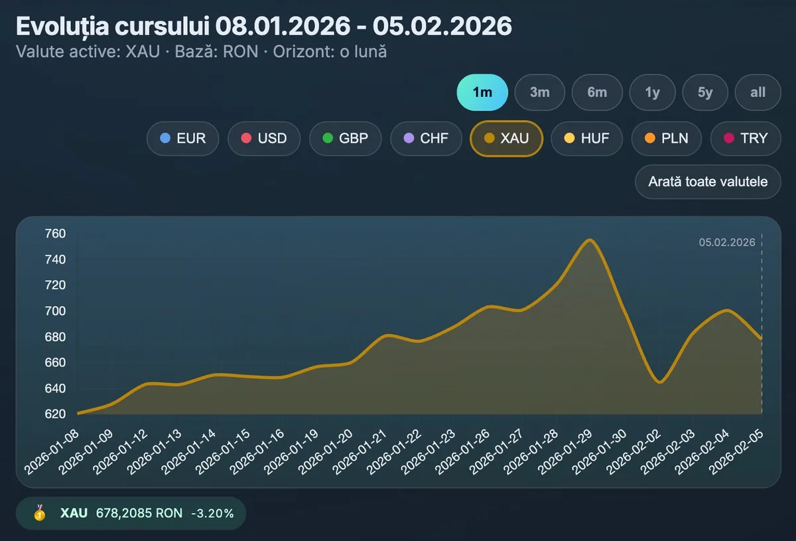This screenshot has width=796, height=541.
Task: Select the 1y time range tab
Action: [x=652, y=92]
